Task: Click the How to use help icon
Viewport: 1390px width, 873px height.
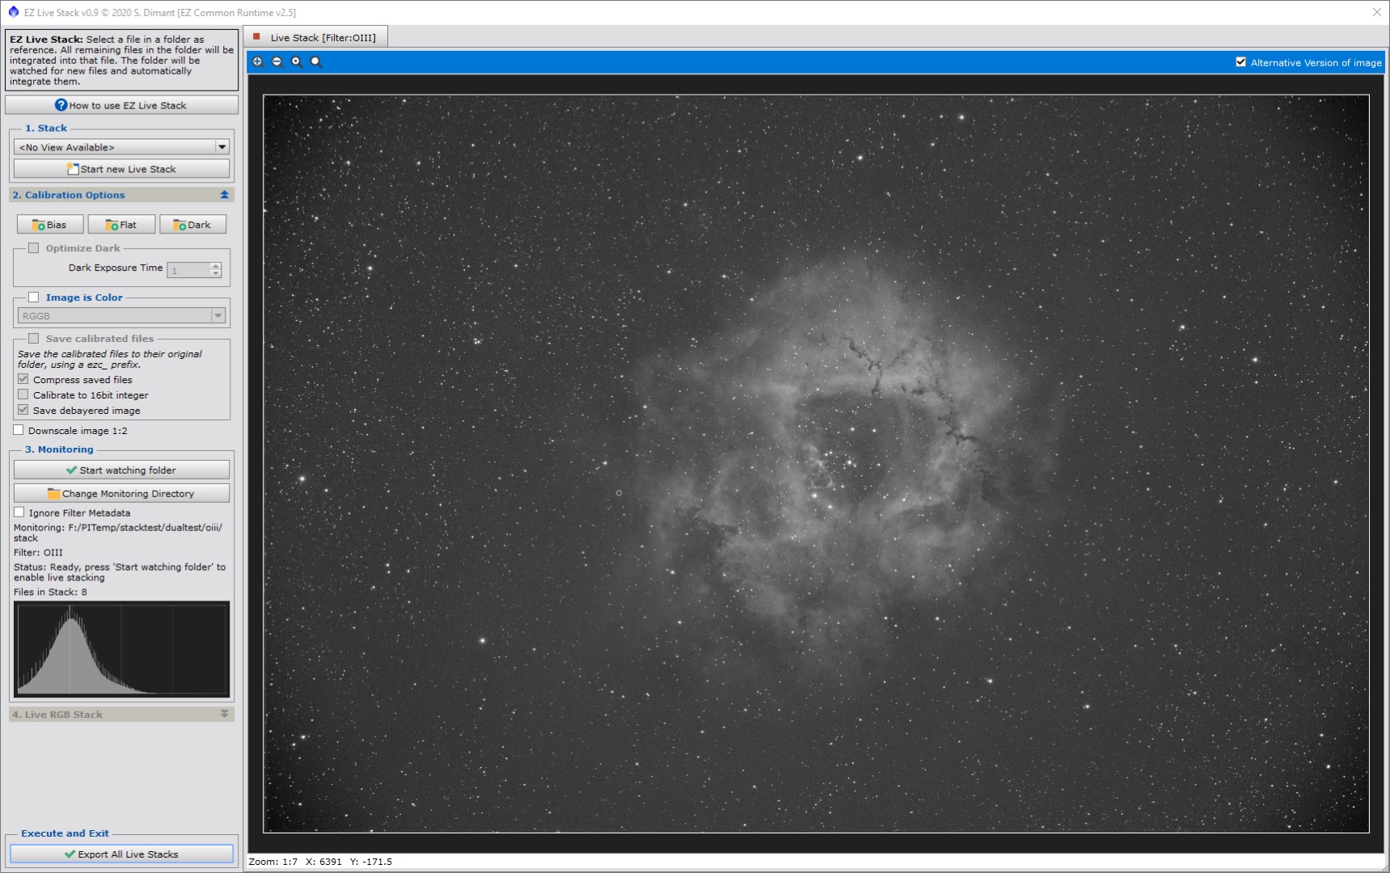Action: pos(61,105)
